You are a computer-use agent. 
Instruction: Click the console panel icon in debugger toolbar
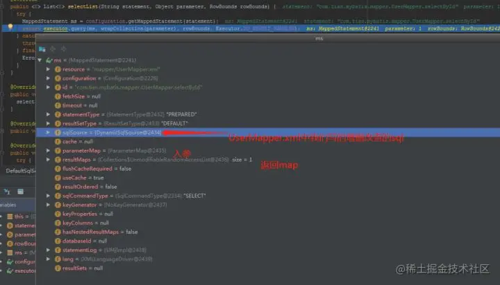click(x=20, y=191)
